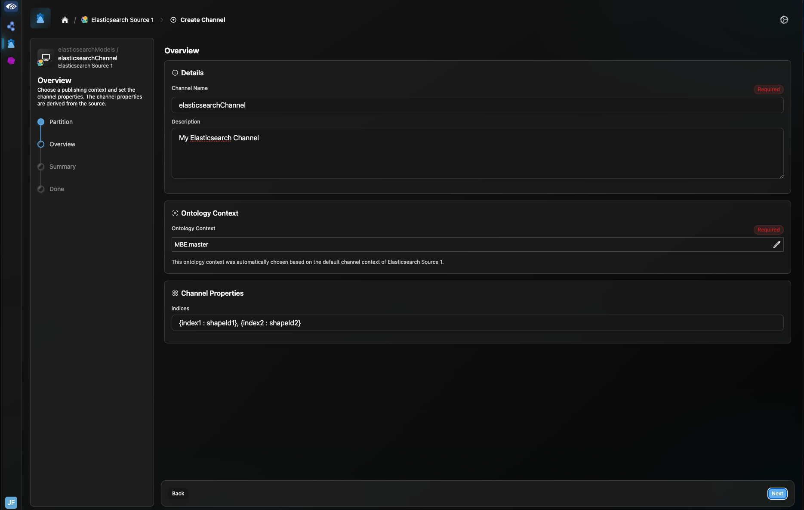The image size is (804, 510).
Task: Open the JF user avatar
Action: (x=11, y=502)
